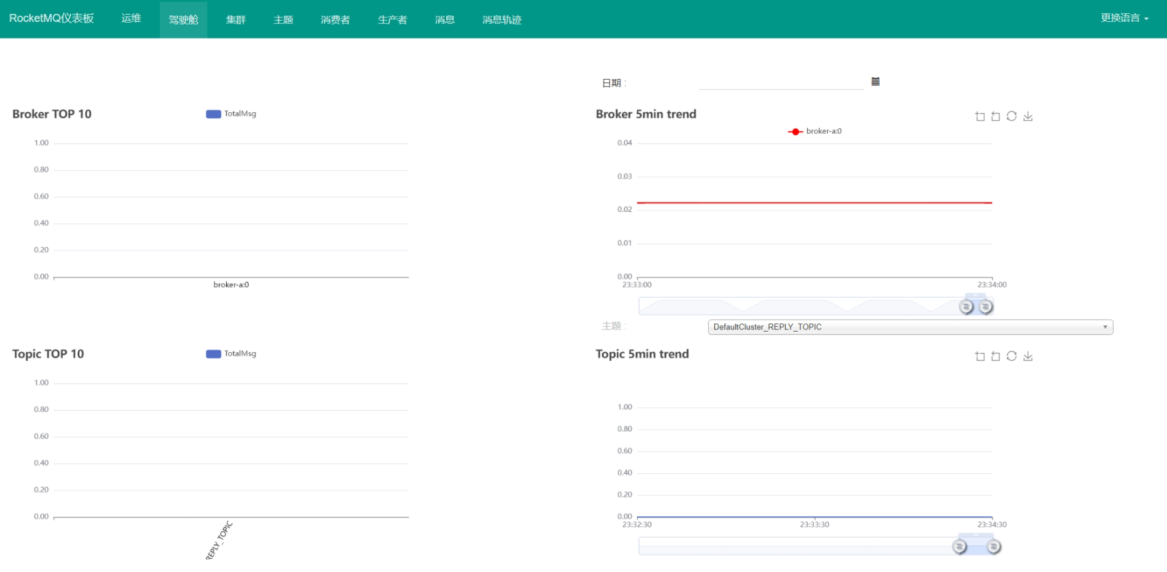Screen dimensions: 1167x572
Task: Click Broker trend right zoom slider handle
Action: tap(985, 306)
